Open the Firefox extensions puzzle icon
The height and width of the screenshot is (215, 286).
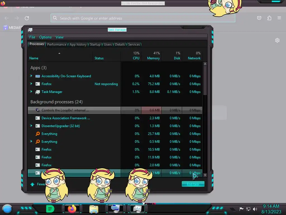tap(269, 18)
